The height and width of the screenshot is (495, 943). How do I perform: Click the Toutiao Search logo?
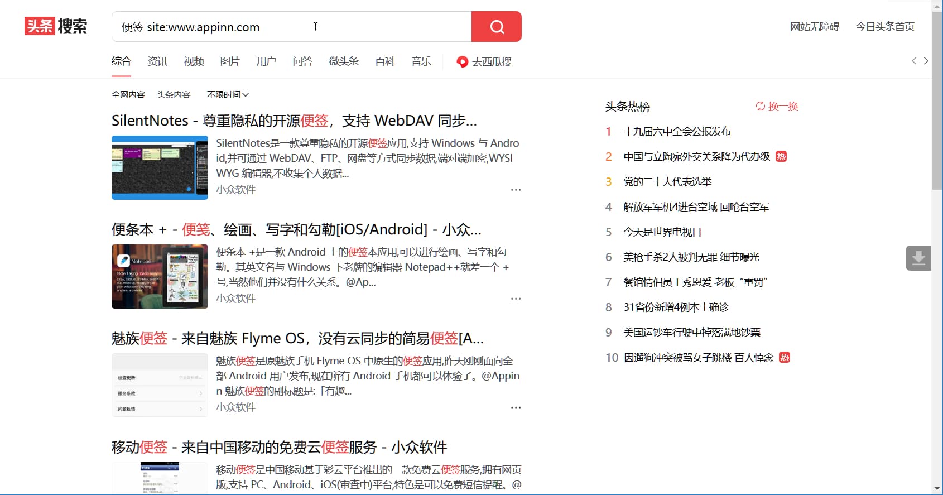pyautogui.click(x=56, y=26)
